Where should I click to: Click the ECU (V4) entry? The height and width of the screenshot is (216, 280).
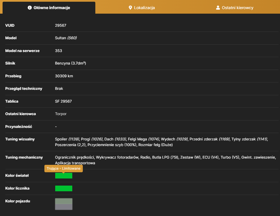pos(211,157)
